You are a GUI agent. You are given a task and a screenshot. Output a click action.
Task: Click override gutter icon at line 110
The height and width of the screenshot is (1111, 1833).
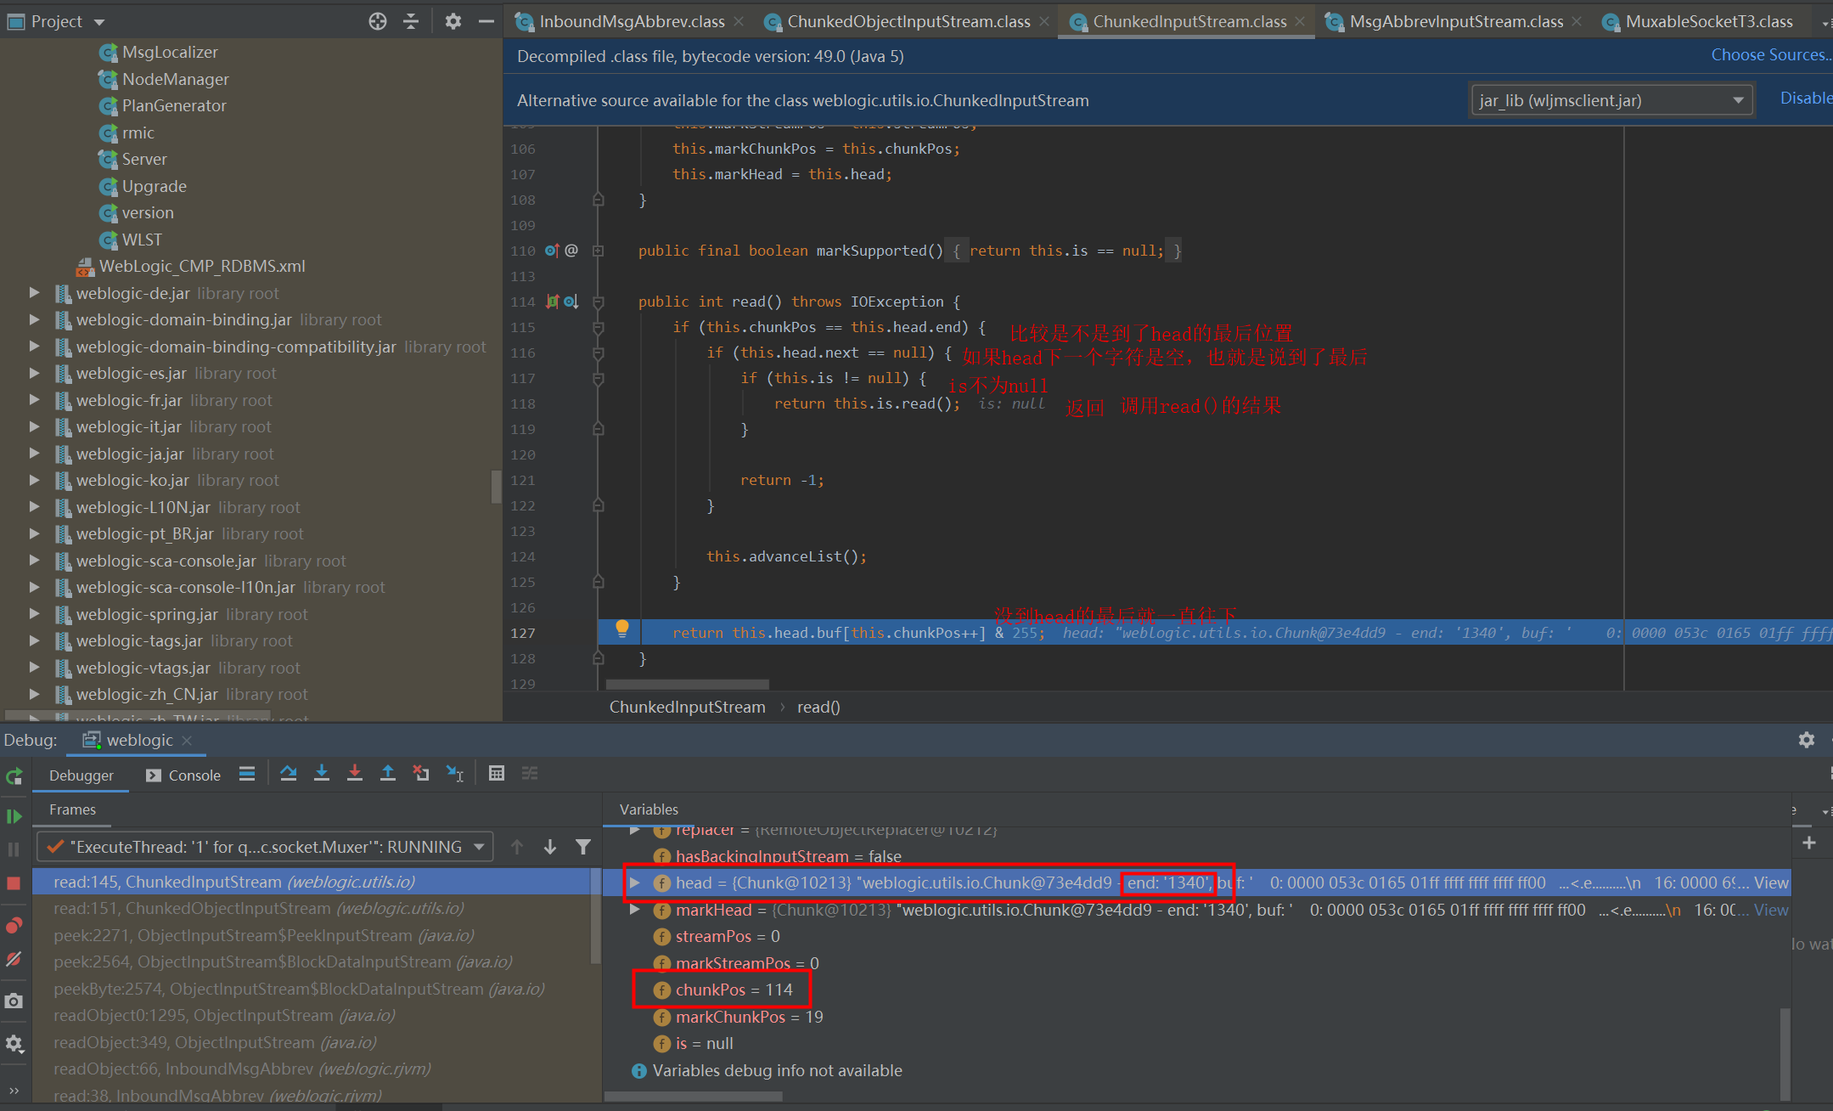pos(552,251)
